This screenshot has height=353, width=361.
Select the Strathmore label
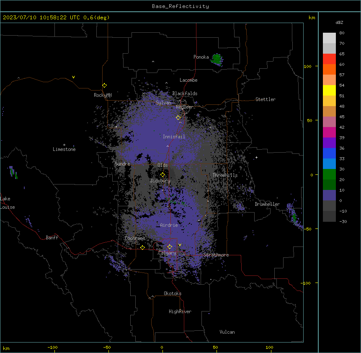216,255
